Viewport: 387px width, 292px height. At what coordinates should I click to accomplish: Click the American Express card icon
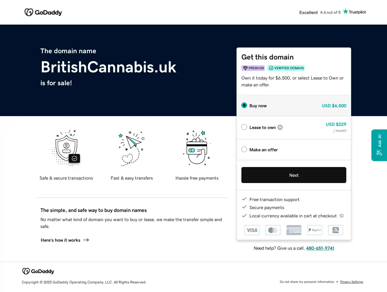tap(294, 230)
